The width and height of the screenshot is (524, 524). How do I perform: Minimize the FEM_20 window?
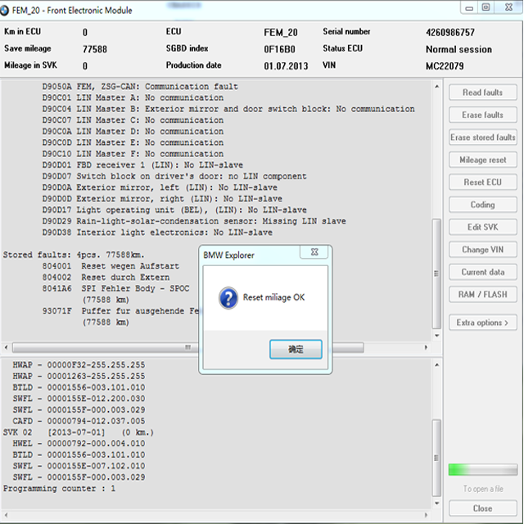468,7
